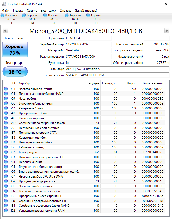Image resolution: width=172 pixels, height=219 pixels.
Task: Click the Raw-значения column header
Action: coord(151,83)
